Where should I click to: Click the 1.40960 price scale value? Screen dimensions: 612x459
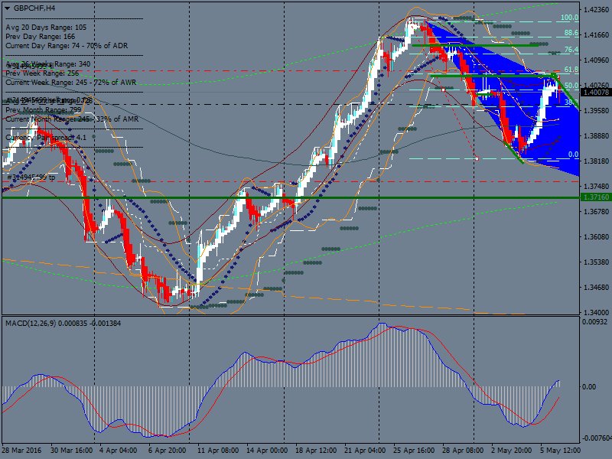point(596,60)
